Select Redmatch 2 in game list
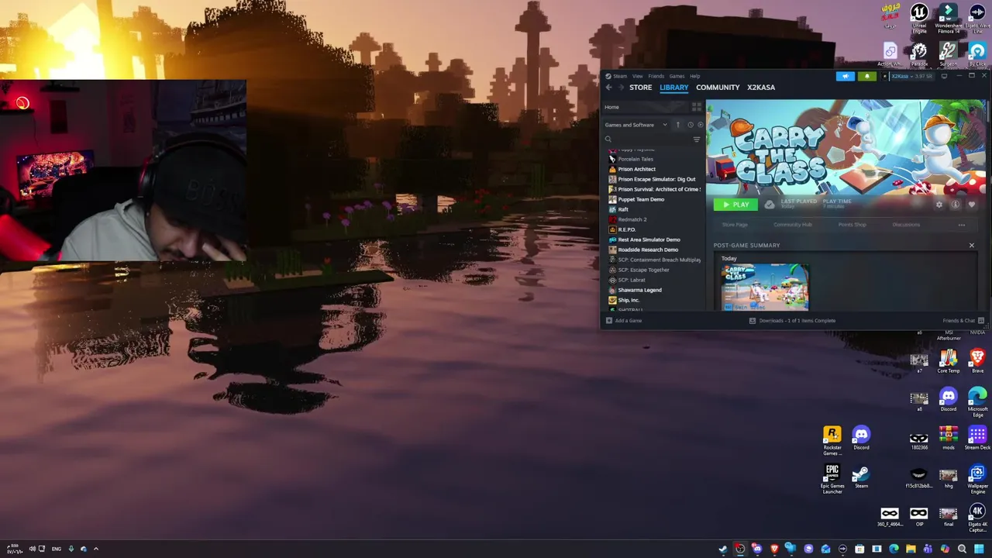 [x=632, y=219]
